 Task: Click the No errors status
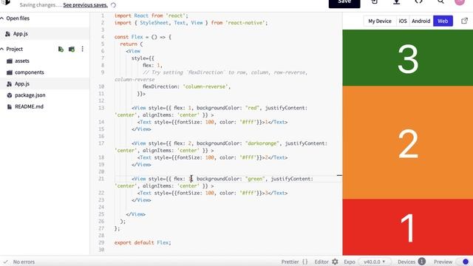tap(24, 262)
